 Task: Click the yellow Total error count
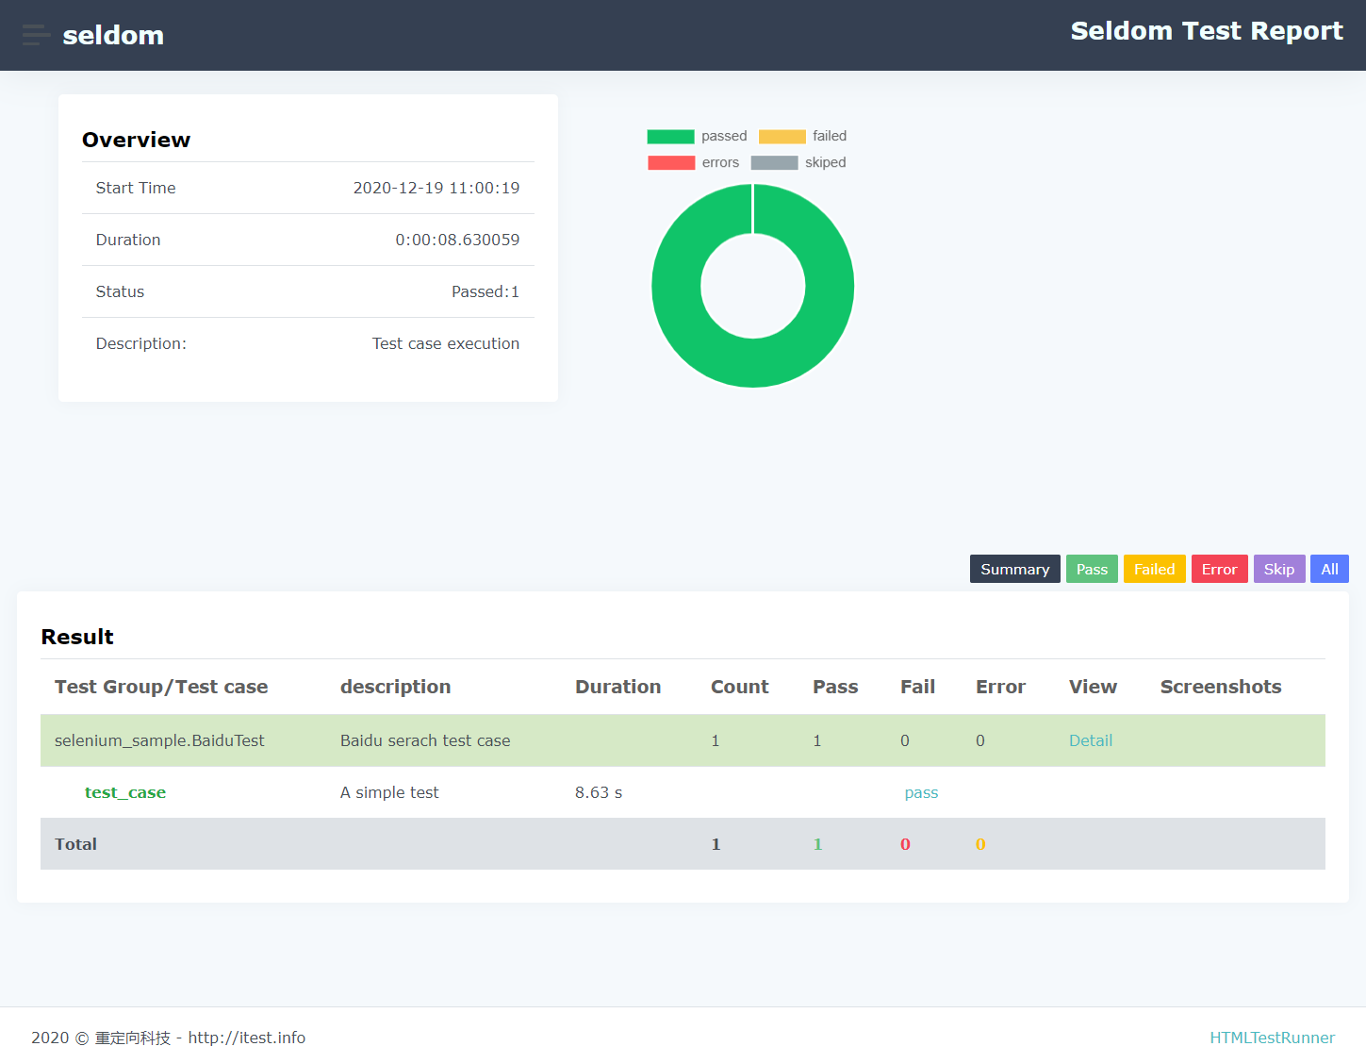(980, 844)
